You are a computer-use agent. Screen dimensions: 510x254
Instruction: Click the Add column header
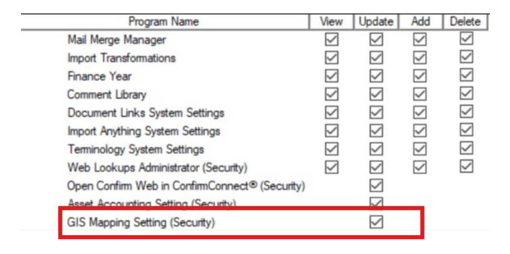[420, 22]
